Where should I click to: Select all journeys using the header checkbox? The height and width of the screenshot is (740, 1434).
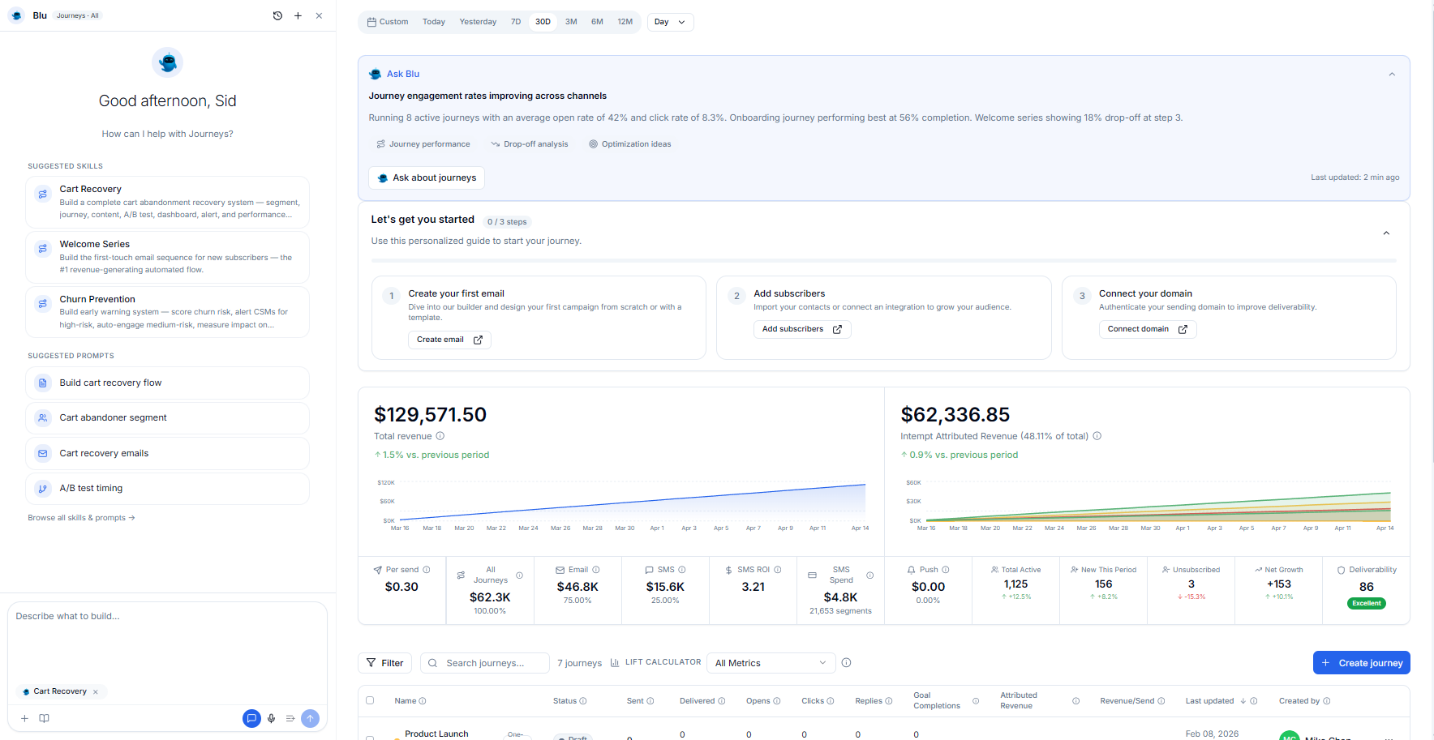370,700
